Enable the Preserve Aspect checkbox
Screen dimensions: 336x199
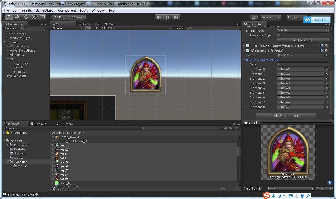tap(279, 35)
